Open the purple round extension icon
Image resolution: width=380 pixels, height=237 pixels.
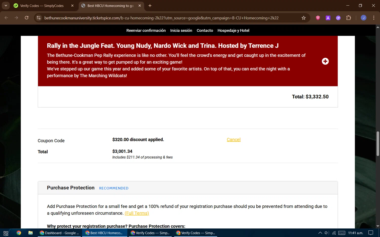click(338, 18)
